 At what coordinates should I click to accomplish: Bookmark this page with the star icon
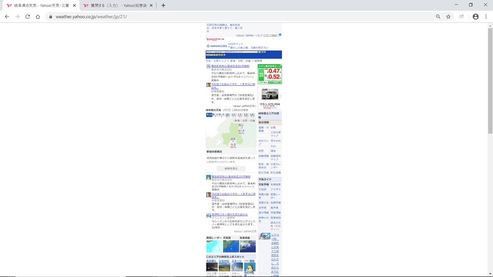[448, 17]
